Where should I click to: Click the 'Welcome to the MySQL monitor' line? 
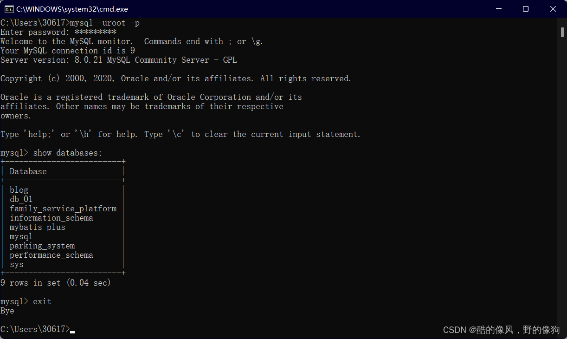132,41
